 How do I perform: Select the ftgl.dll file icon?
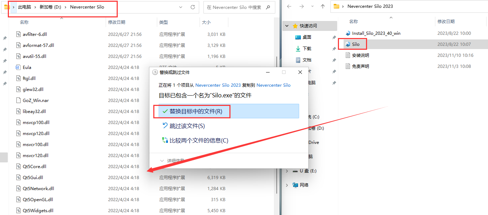pos(18,78)
